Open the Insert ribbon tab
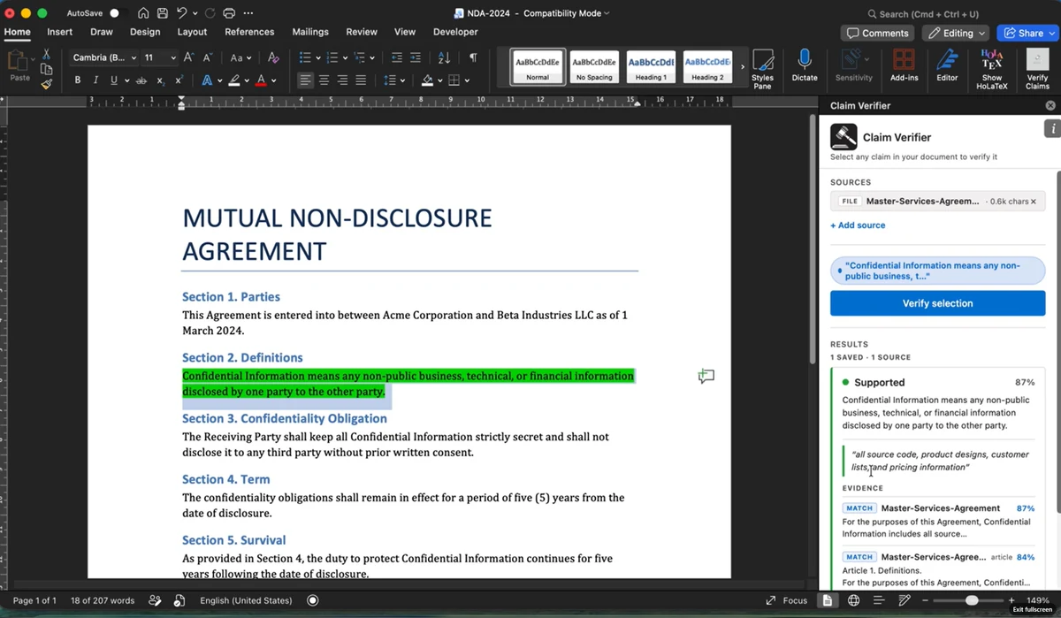This screenshot has width=1061, height=618. click(x=60, y=32)
